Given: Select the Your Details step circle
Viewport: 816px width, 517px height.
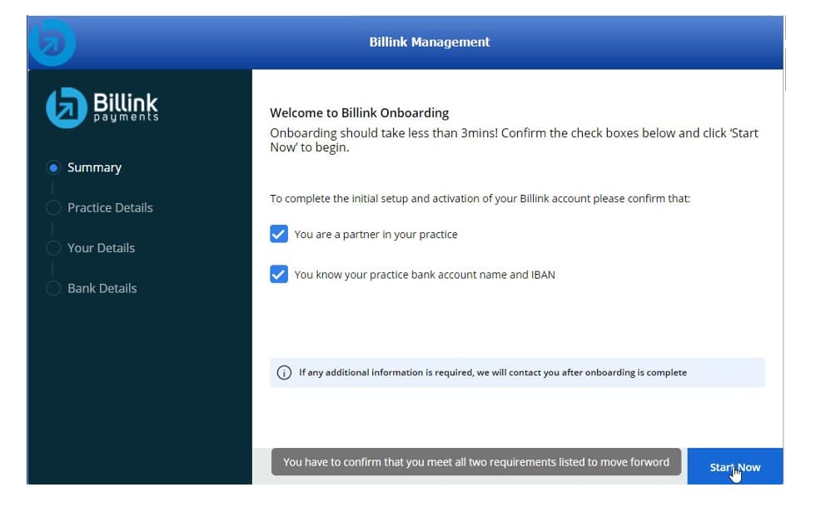Looking at the screenshot, I should point(54,248).
